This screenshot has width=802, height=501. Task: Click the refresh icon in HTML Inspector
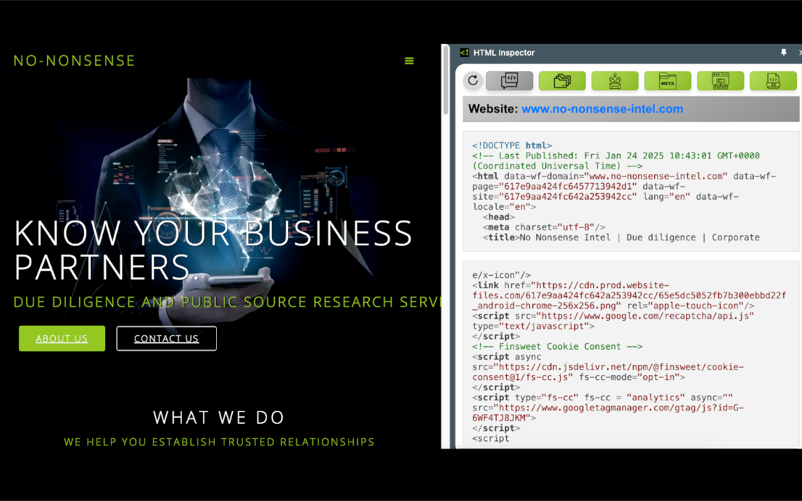[473, 80]
